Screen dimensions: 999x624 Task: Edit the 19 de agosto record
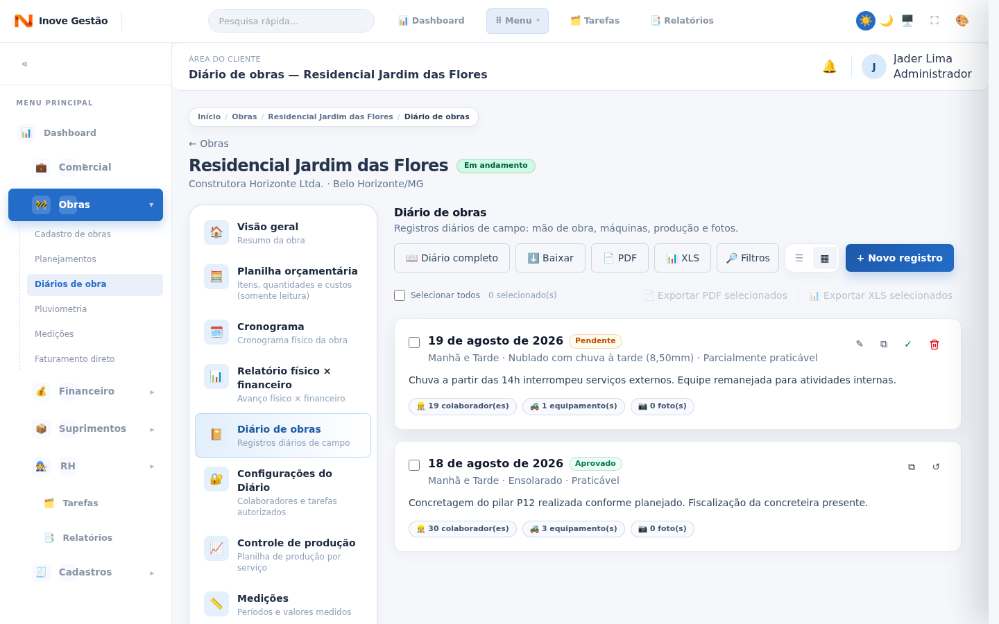[860, 344]
